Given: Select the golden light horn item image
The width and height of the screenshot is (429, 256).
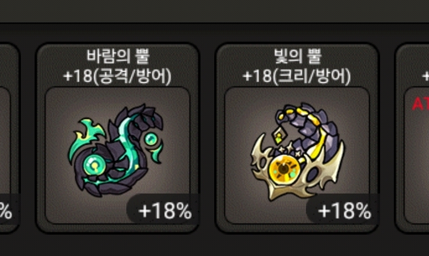Looking at the screenshot, I should [297, 151].
